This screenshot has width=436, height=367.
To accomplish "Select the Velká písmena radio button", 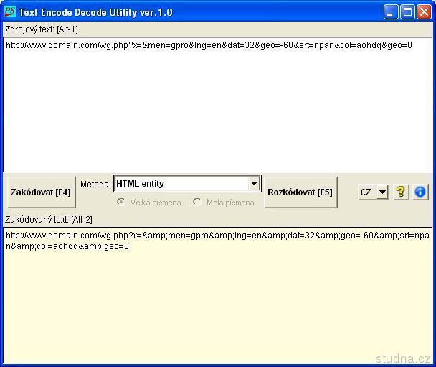I will [x=121, y=202].
